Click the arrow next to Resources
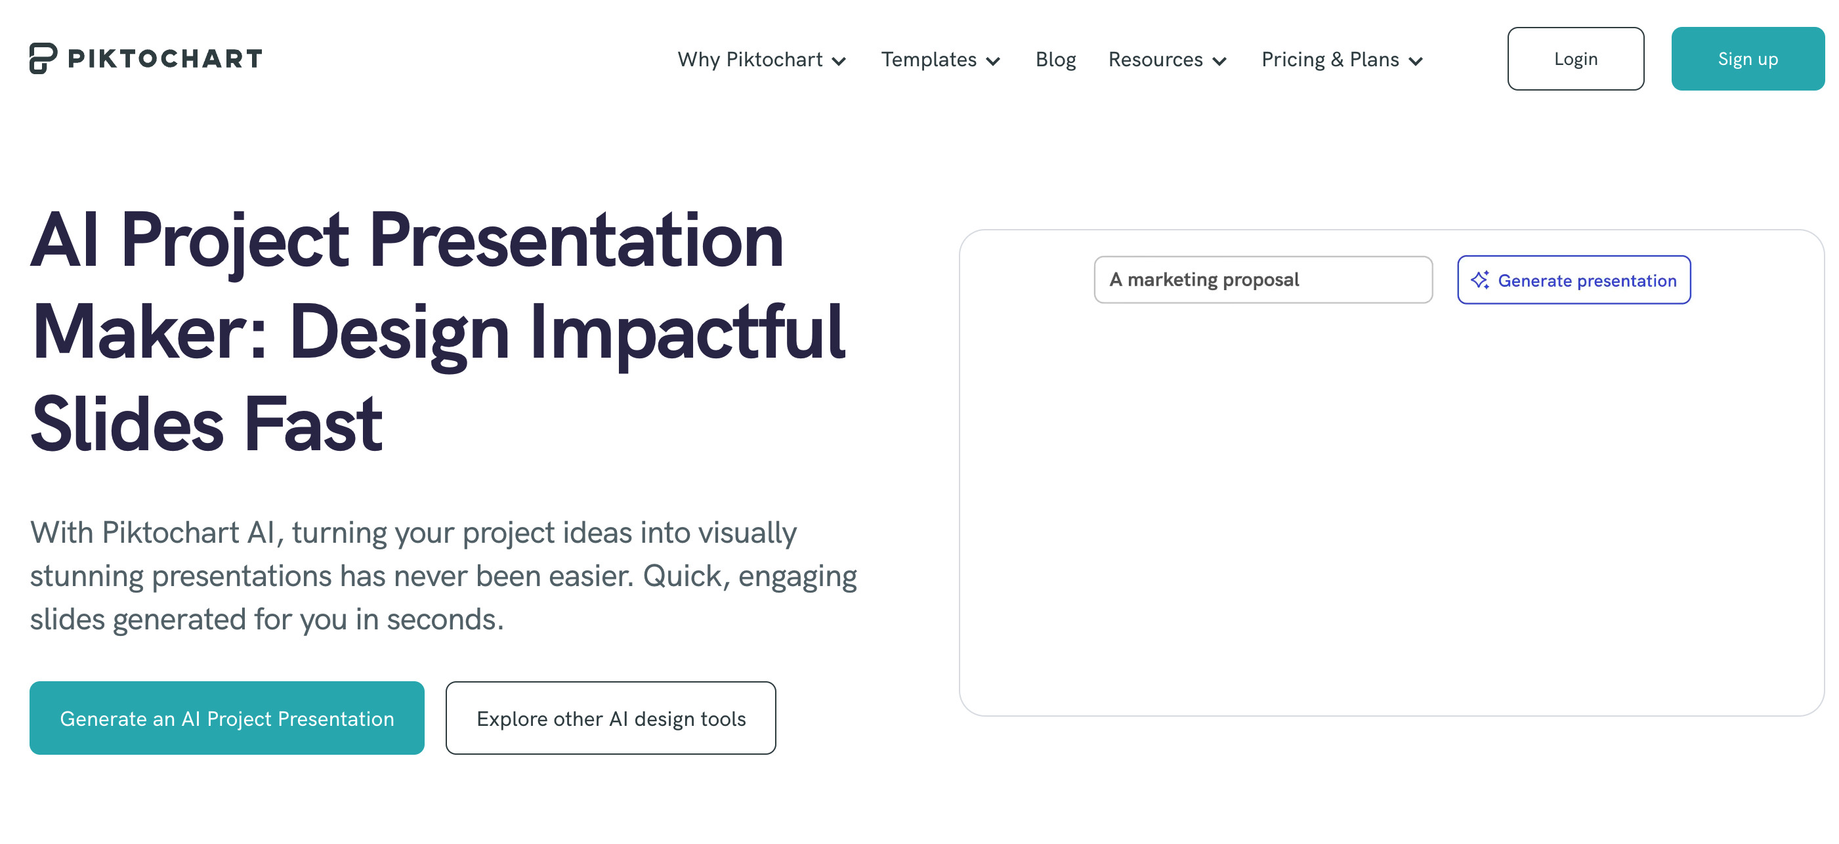1839x844 pixels. point(1219,62)
